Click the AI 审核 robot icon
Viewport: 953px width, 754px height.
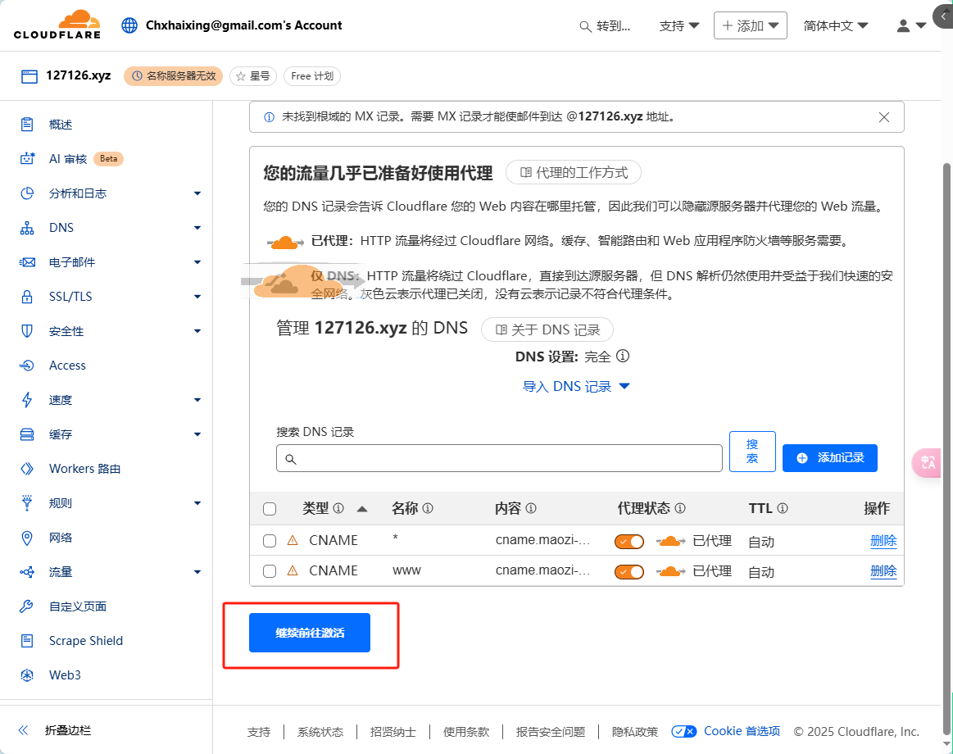pos(27,159)
